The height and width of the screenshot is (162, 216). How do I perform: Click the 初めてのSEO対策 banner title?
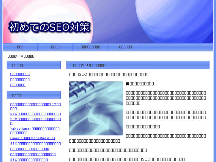(50, 27)
